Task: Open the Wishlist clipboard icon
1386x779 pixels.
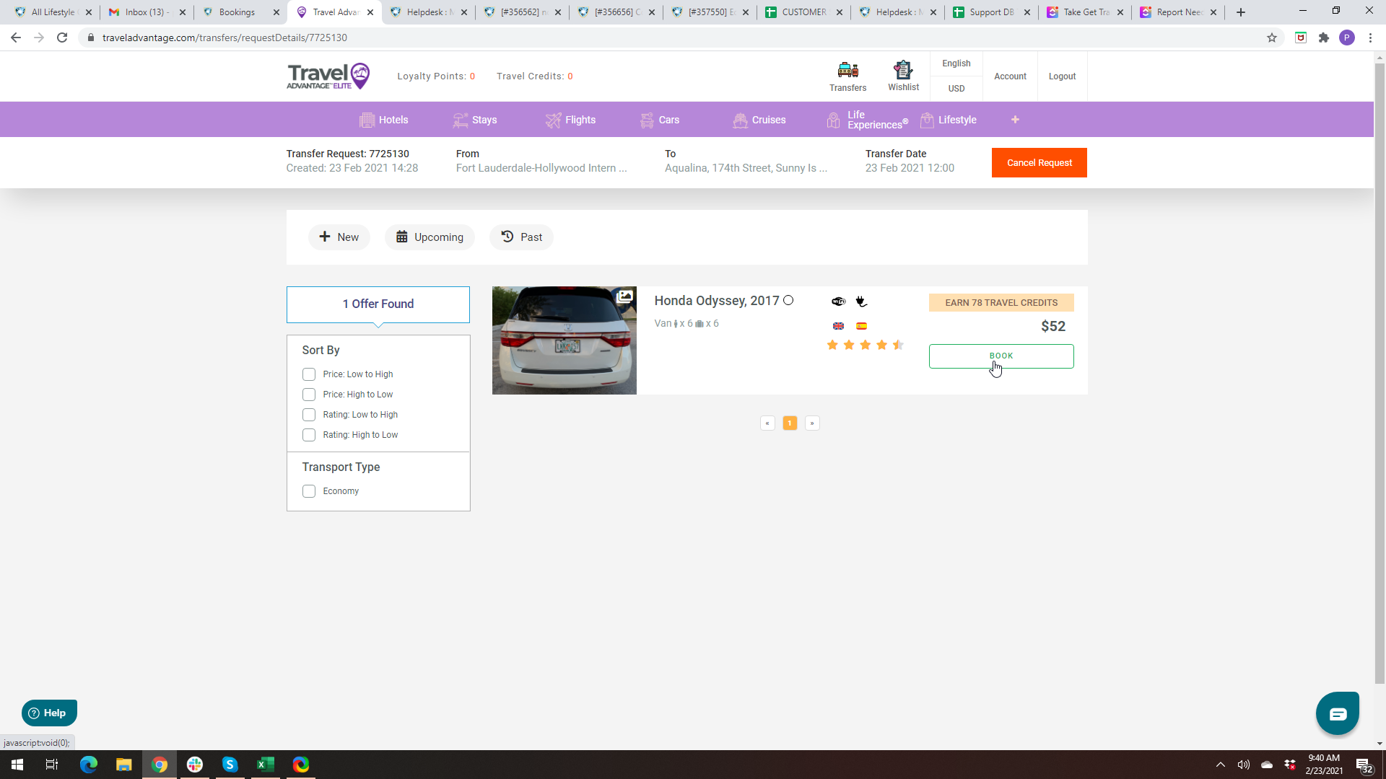Action: [x=903, y=70]
